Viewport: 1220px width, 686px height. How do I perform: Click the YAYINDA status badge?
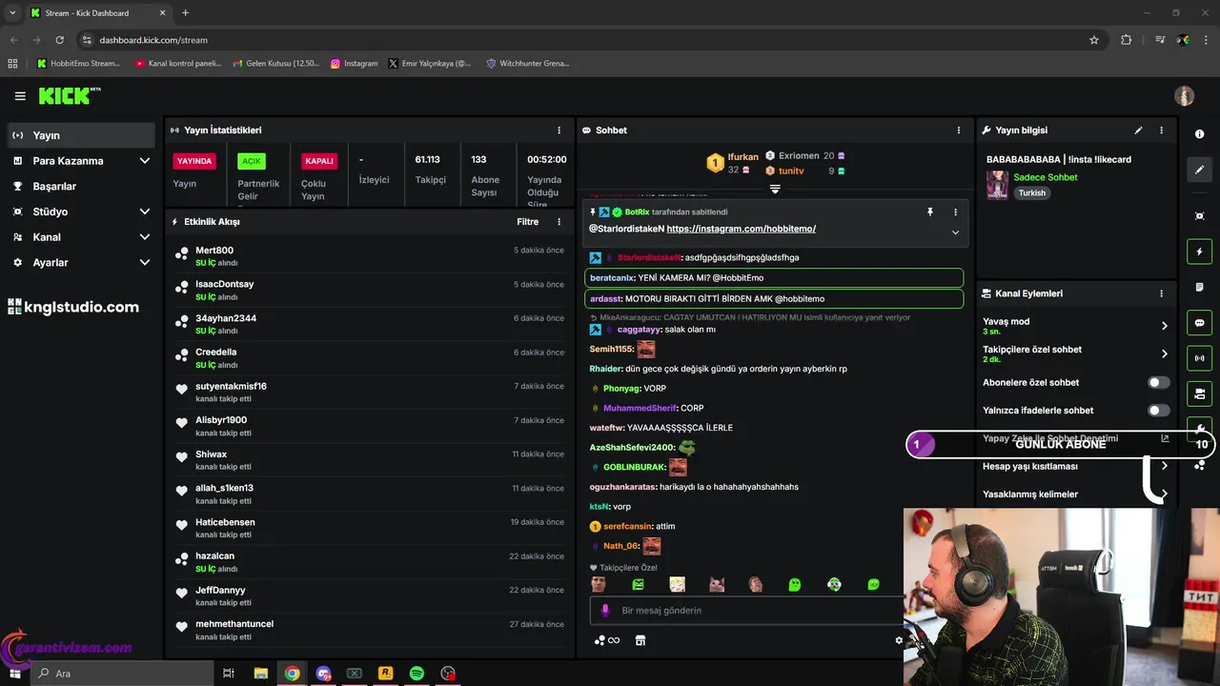tap(194, 161)
